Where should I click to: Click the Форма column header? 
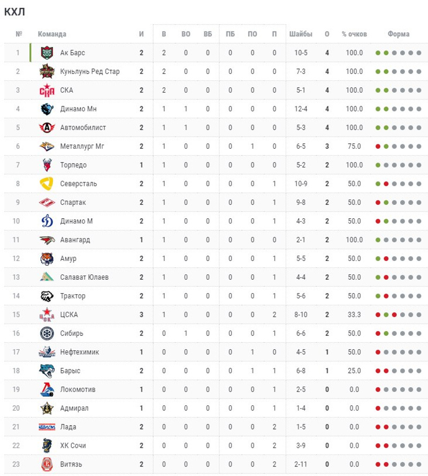point(399,34)
